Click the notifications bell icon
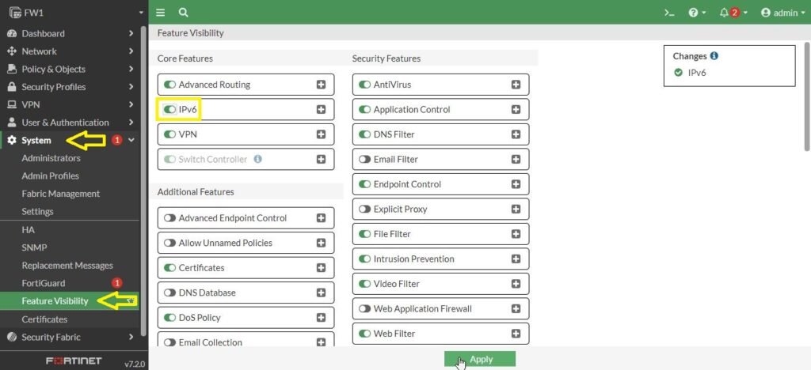The width and height of the screenshot is (811, 370). (724, 13)
